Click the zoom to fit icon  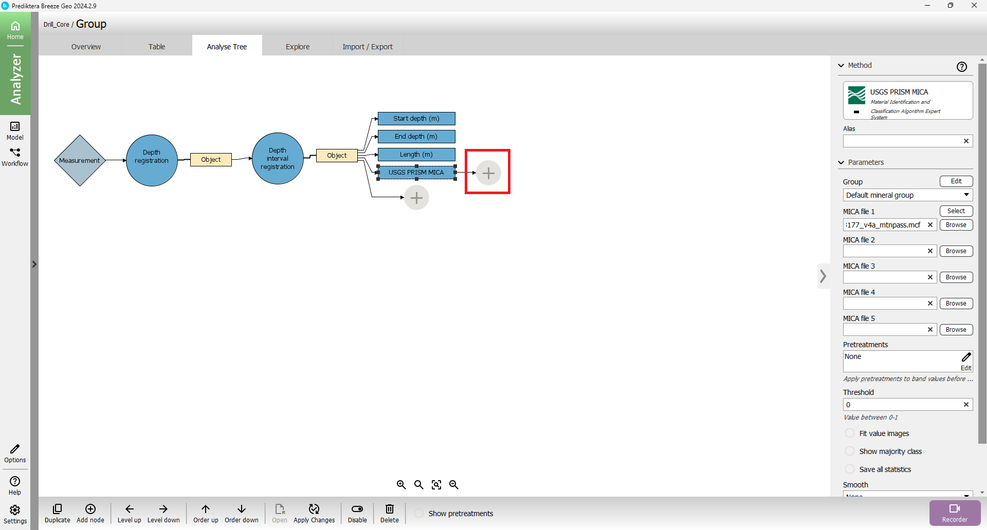click(436, 485)
